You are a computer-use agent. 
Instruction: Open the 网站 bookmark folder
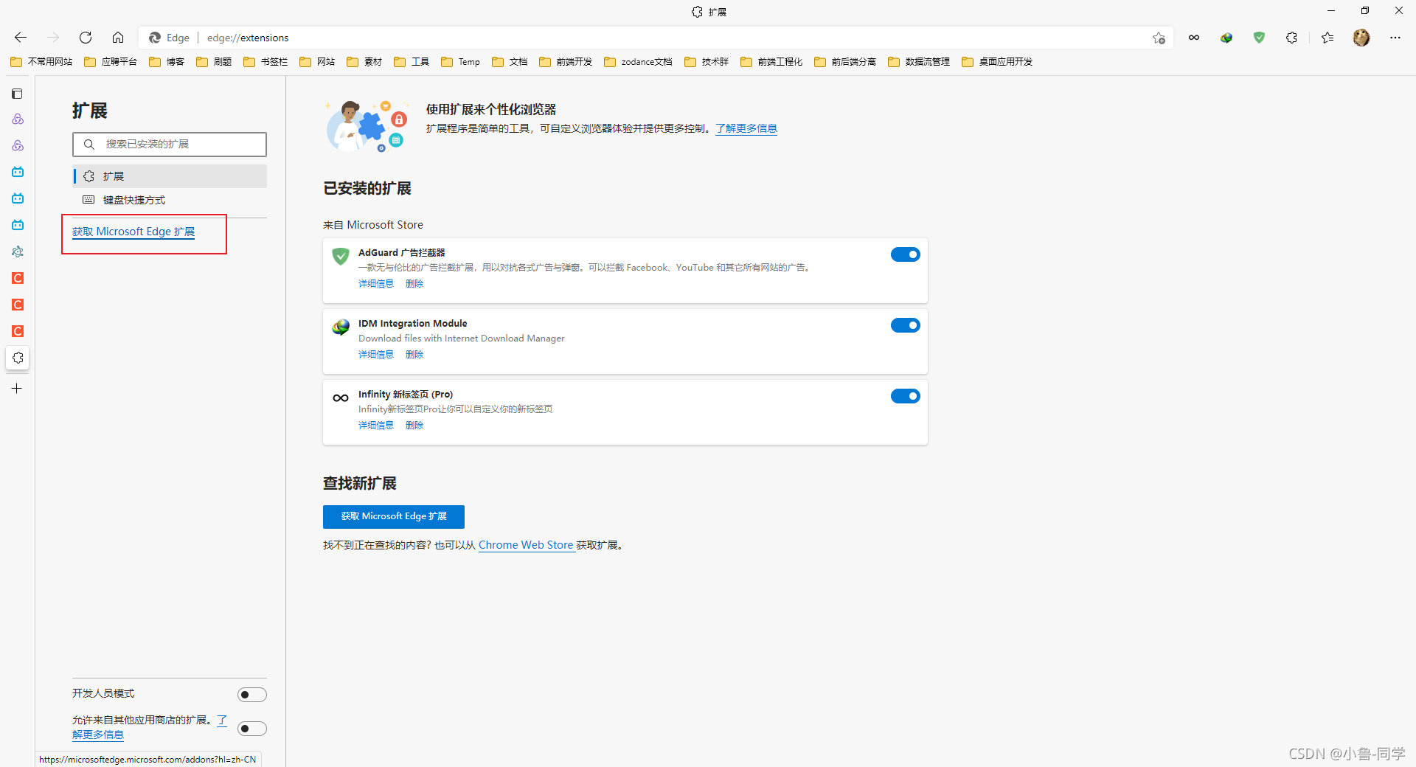coord(317,62)
